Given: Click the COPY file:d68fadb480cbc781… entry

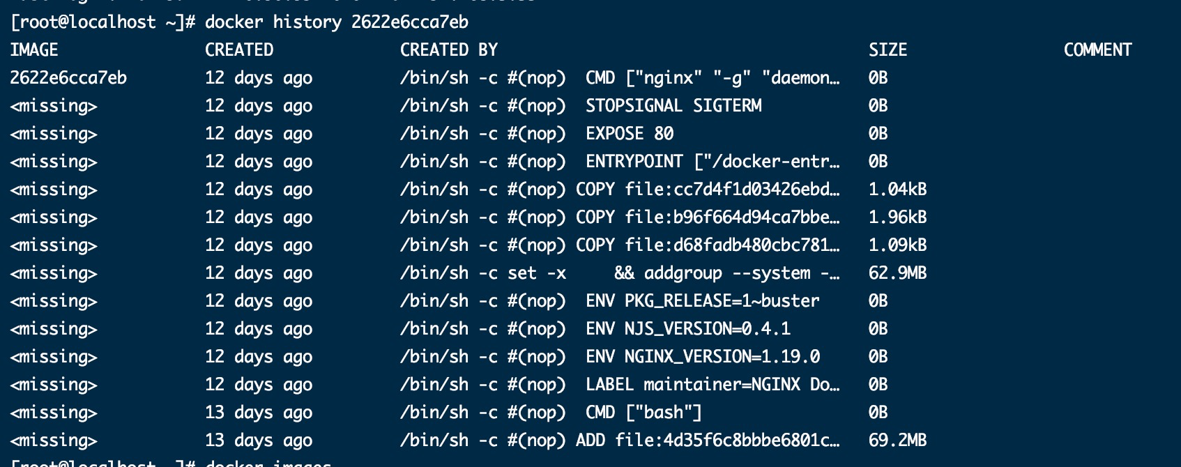Looking at the screenshot, I should click(708, 245).
